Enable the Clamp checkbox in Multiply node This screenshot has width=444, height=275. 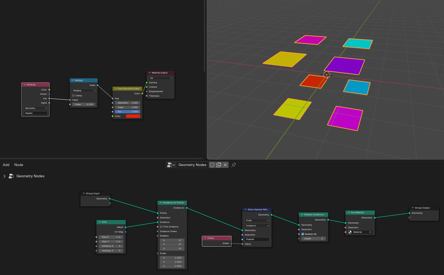74,95
